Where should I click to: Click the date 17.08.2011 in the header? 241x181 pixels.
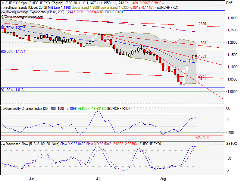[x=72, y=3]
